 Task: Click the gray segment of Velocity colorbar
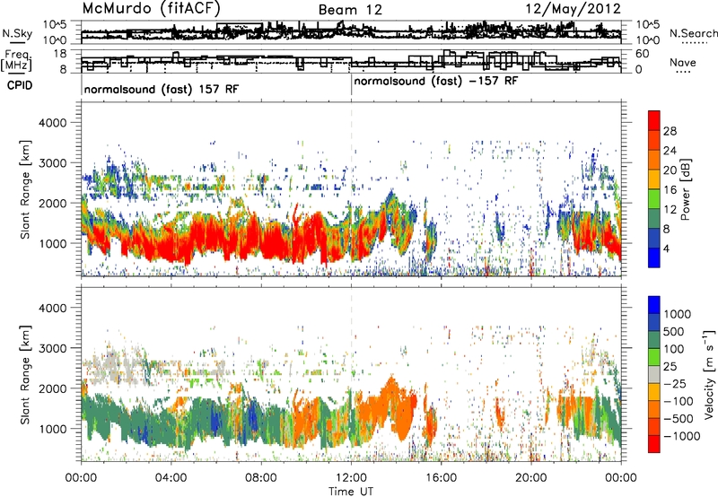[x=654, y=374]
